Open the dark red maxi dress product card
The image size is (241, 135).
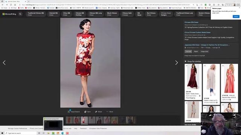tap(193, 82)
